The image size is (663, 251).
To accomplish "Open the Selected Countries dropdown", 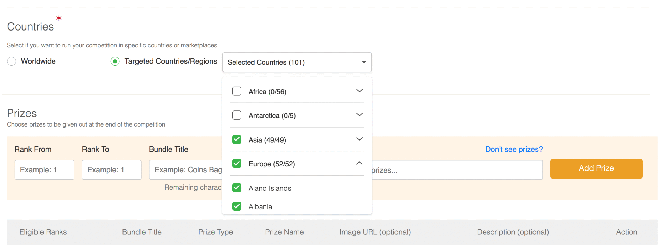I will [297, 62].
